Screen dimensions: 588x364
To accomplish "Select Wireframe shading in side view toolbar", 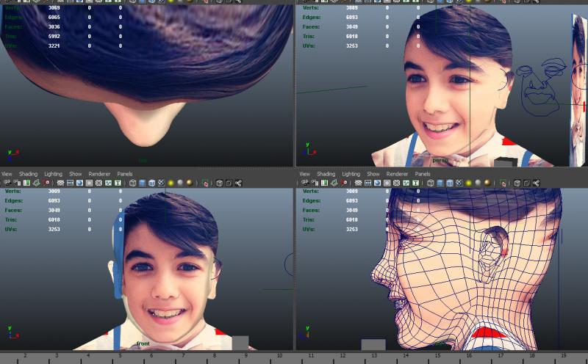I will (431, 183).
